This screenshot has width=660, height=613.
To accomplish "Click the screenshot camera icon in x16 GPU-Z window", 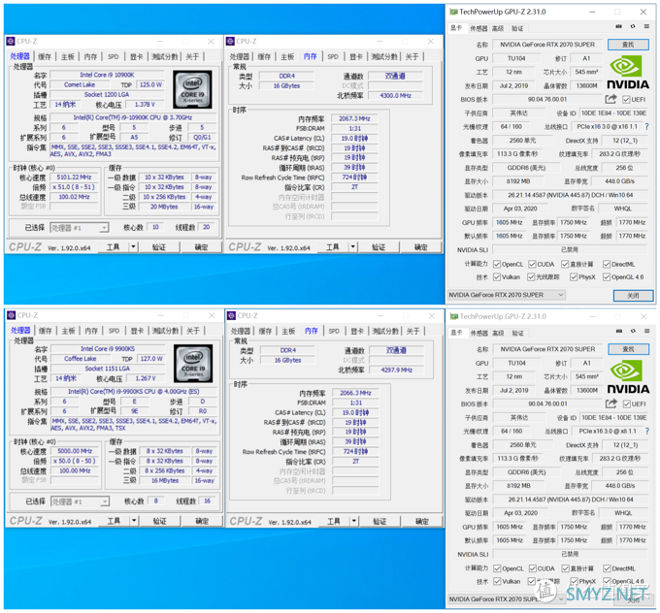I will tap(618, 26).
